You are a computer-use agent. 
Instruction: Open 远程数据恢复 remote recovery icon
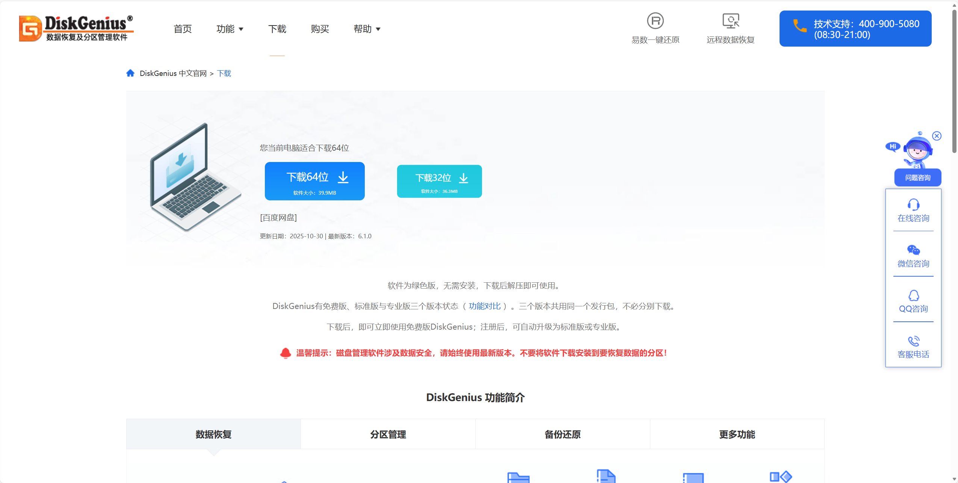pyautogui.click(x=730, y=21)
